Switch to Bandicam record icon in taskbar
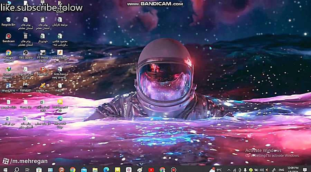 (173, 170)
